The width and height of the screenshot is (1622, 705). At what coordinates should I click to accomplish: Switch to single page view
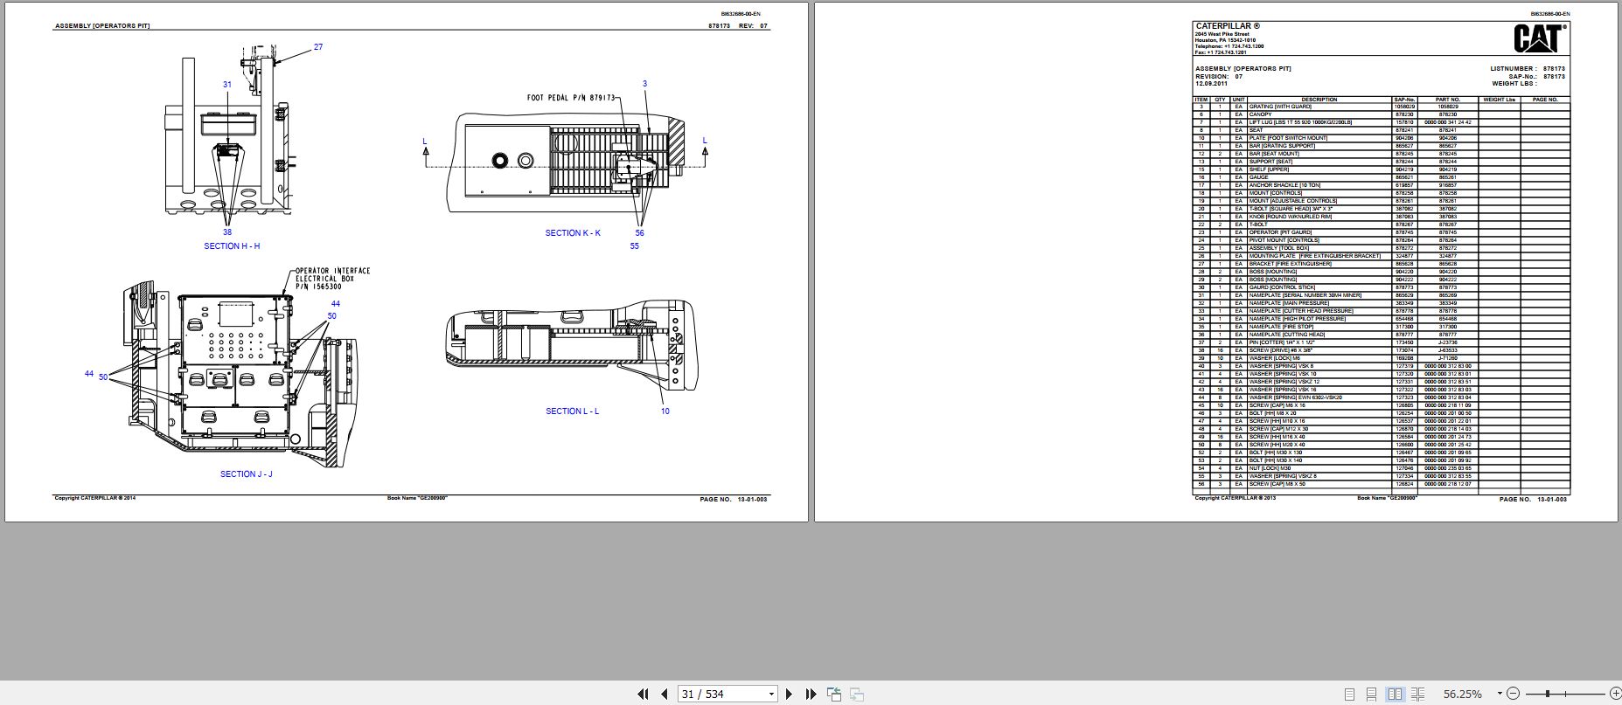[x=1349, y=694]
